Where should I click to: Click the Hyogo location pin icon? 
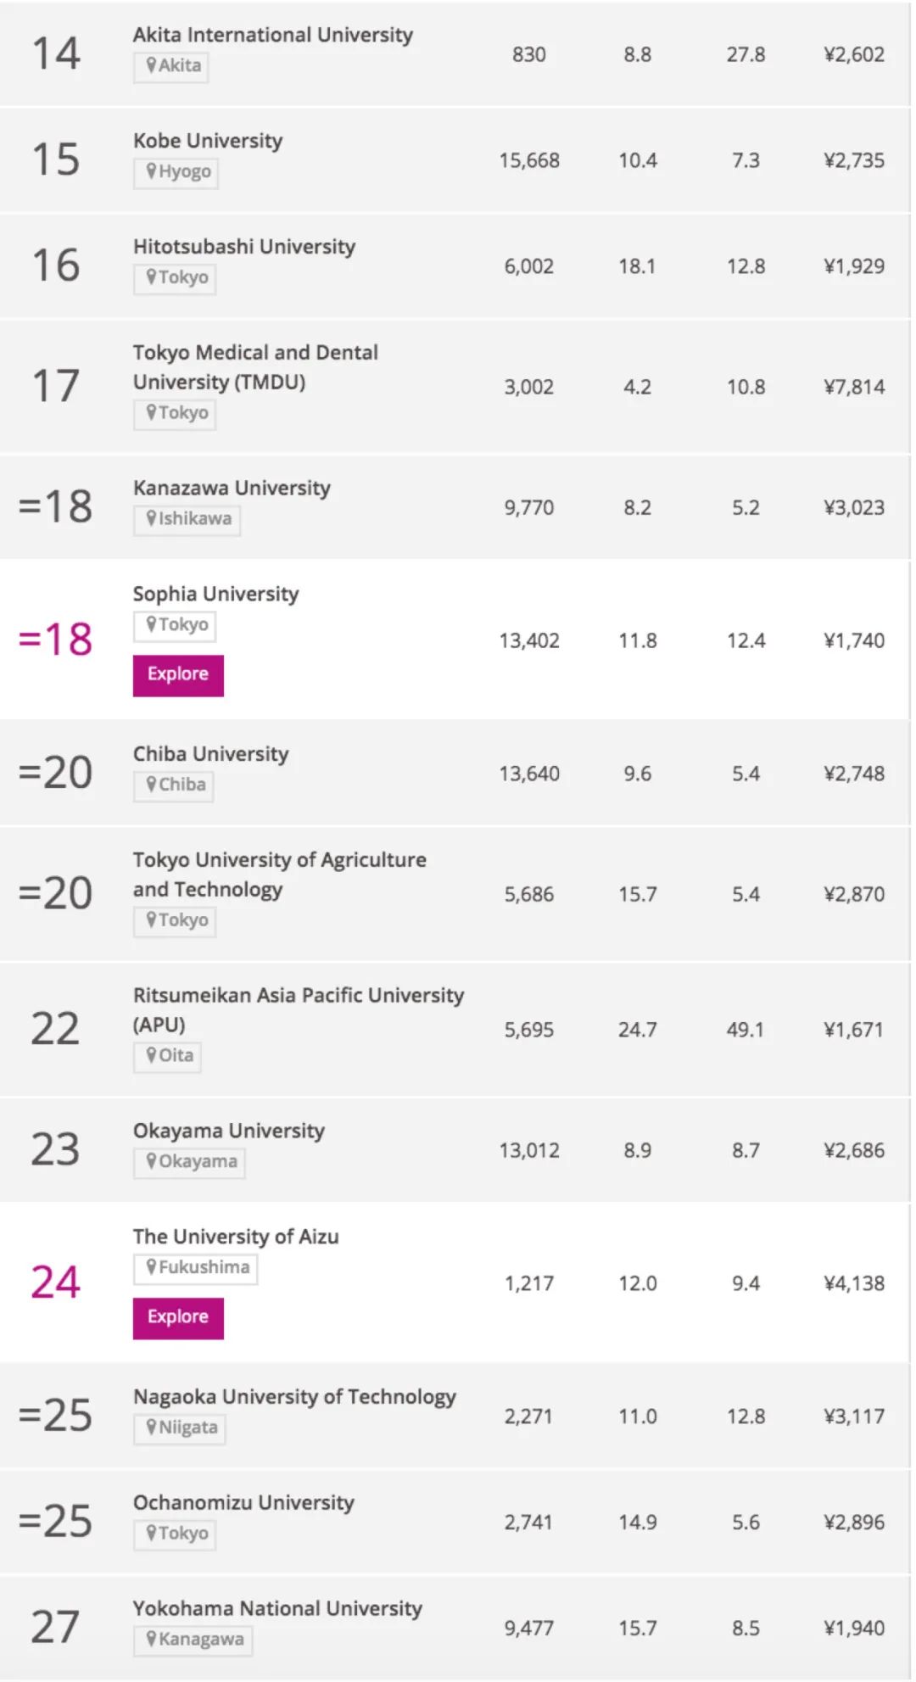151,171
